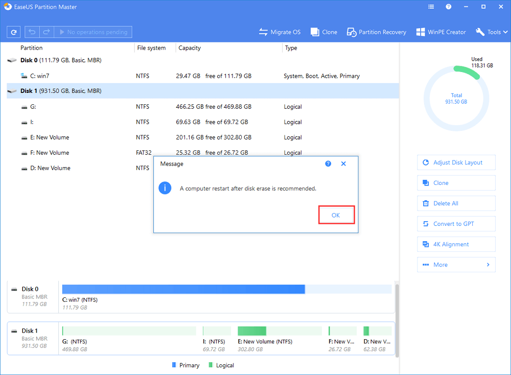The image size is (511, 375).
Task: Click the Capacity column header
Action: point(190,48)
